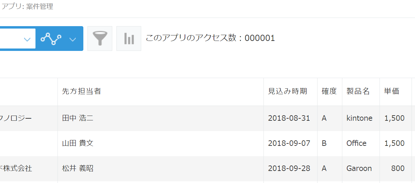The width and height of the screenshot is (415, 183).
Task: Select the 製品名 column header
Action: tap(358, 91)
